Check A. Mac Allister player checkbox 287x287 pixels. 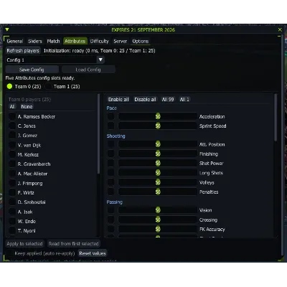(x=12, y=174)
